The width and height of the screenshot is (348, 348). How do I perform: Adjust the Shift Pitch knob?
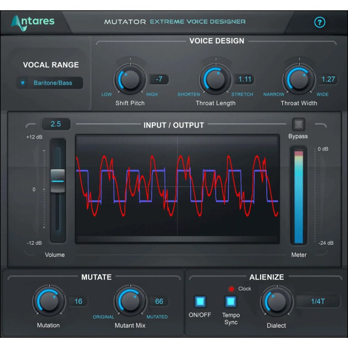click(x=130, y=78)
